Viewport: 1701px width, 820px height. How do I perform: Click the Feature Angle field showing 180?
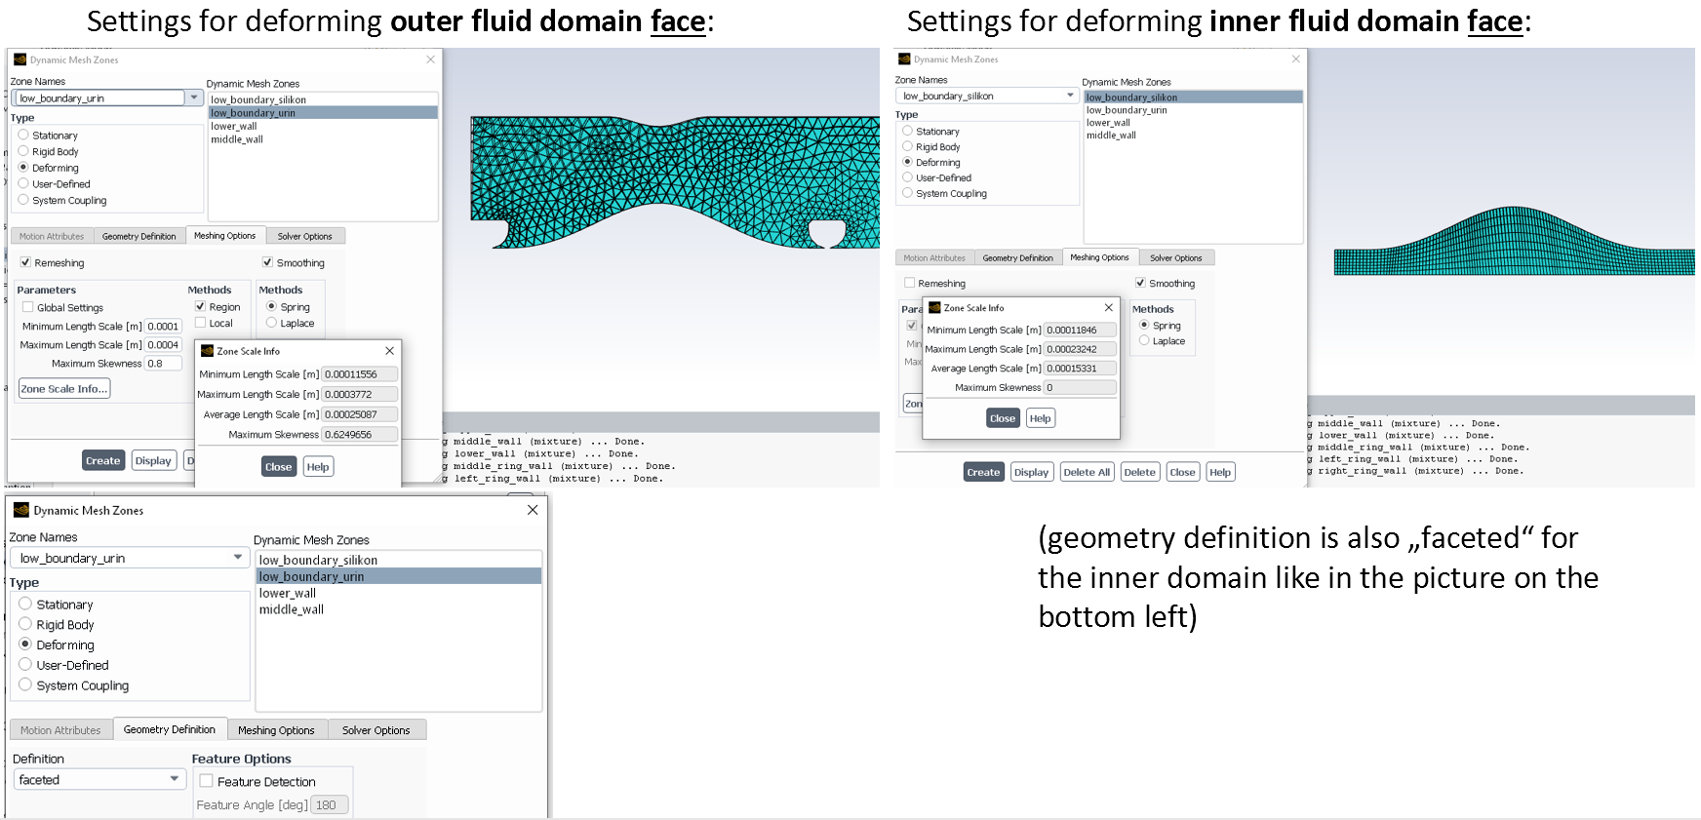coord(330,805)
